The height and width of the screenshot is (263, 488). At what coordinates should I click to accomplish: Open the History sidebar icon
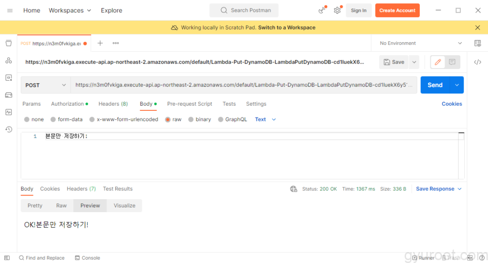[9, 129]
